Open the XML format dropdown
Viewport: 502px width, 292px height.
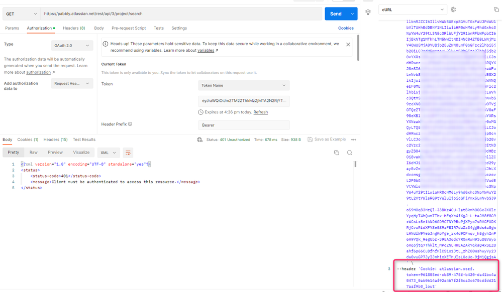pos(109,153)
